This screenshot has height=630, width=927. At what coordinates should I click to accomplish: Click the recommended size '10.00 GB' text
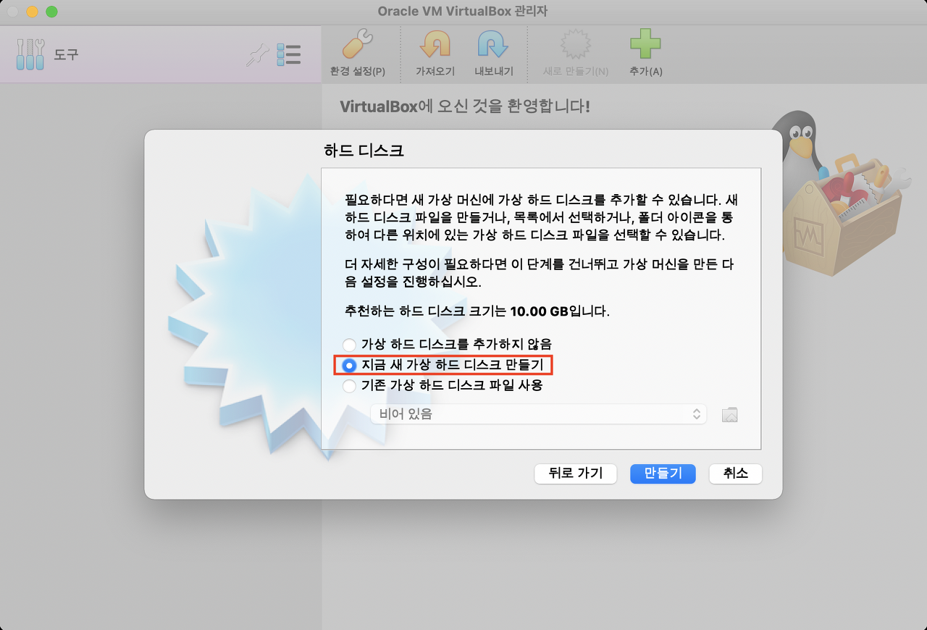[539, 312]
